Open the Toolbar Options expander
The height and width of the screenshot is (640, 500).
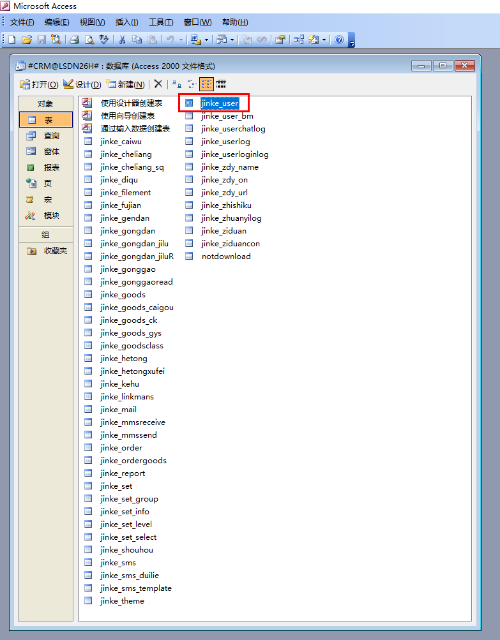coord(351,40)
